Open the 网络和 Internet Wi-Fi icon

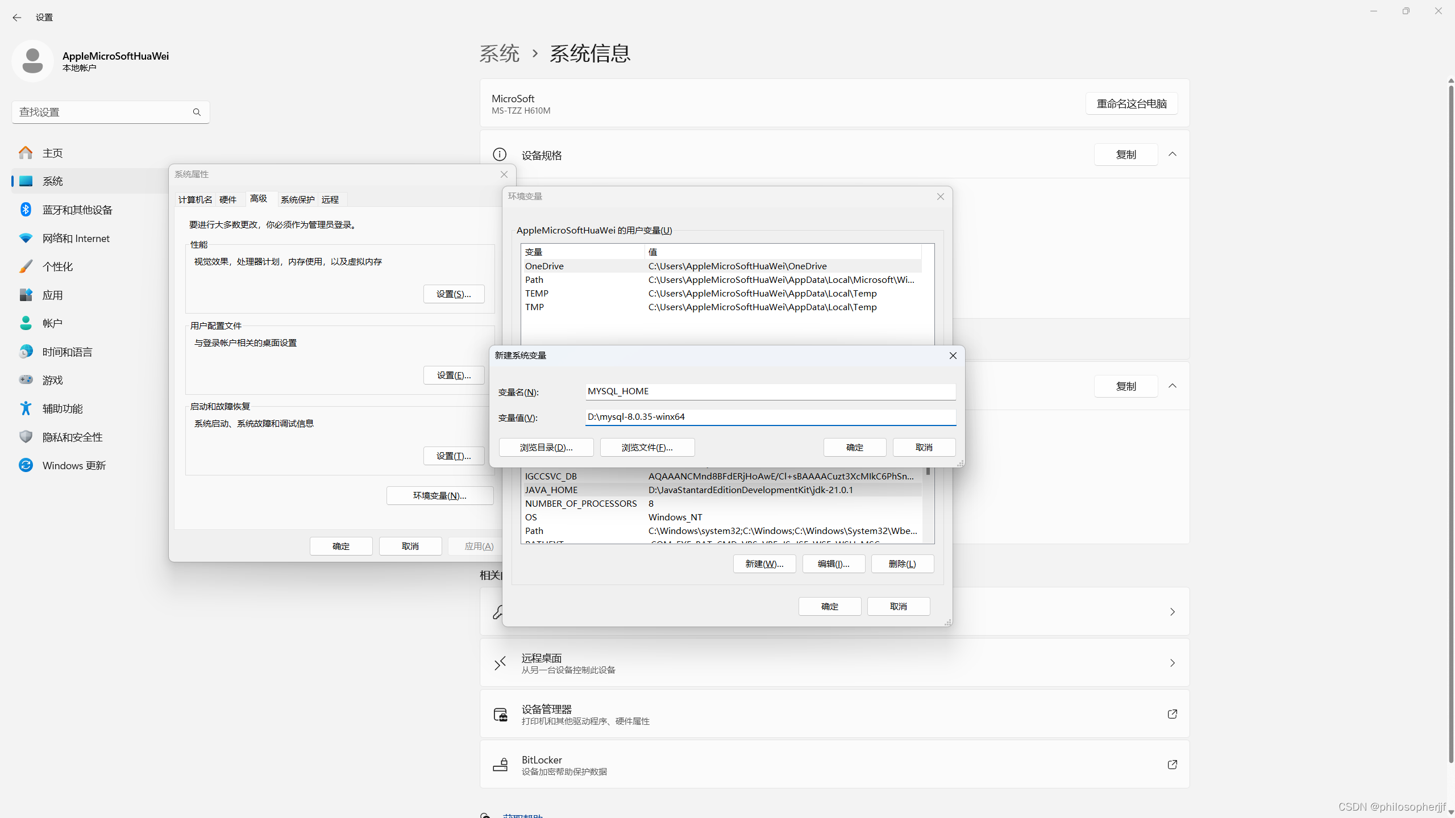[26, 238]
